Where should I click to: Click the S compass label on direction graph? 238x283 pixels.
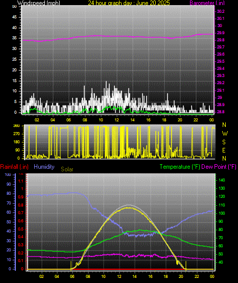pyautogui.click(x=224, y=142)
